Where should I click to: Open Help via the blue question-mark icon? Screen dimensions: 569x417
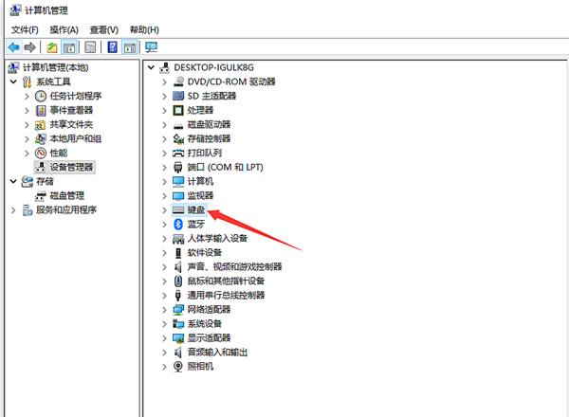[113, 47]
